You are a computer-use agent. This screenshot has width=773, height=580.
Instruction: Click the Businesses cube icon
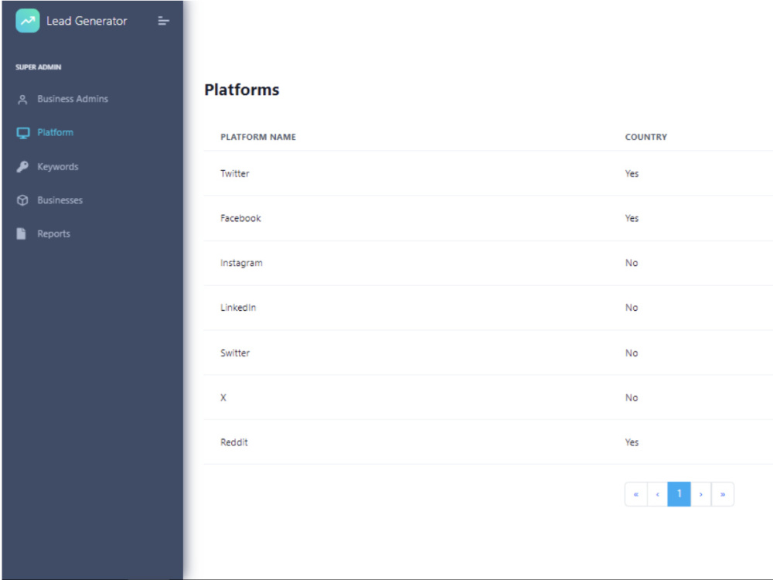22,200
